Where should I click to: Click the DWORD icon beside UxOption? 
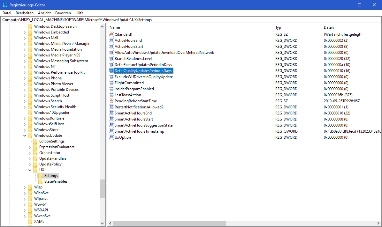(111, 137)
